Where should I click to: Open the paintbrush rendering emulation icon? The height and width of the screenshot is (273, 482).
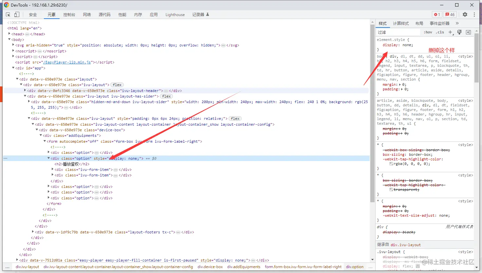click(459, 32)
